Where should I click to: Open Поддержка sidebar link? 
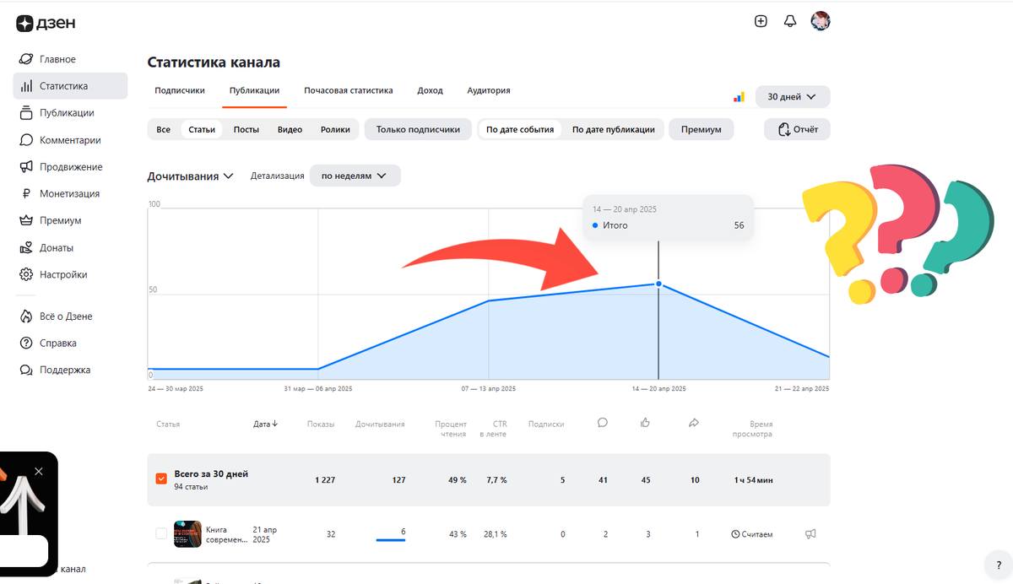70,370
